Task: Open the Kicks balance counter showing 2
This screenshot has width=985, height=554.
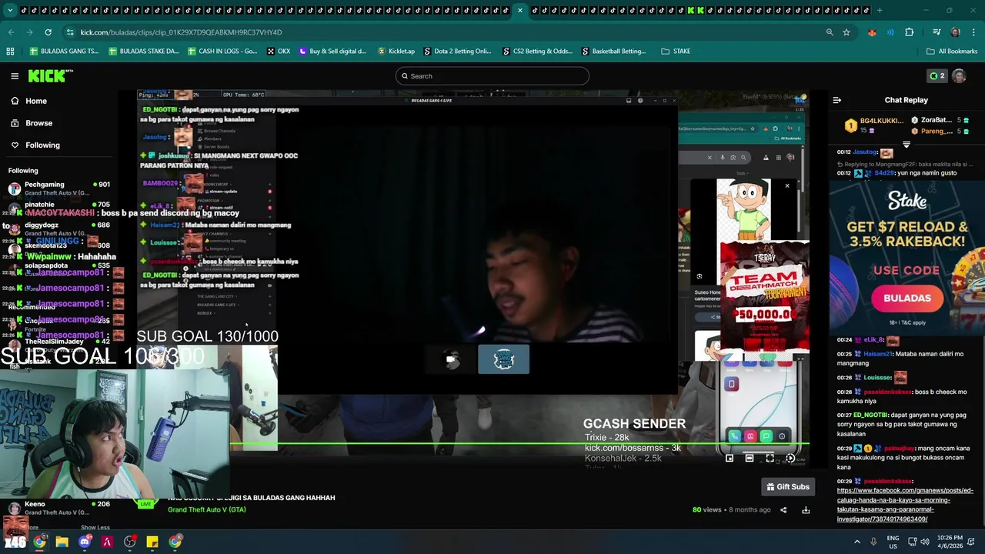Action: coord(937,76)
